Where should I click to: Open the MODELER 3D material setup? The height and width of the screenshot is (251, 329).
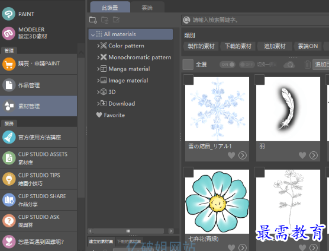[9, 33]
